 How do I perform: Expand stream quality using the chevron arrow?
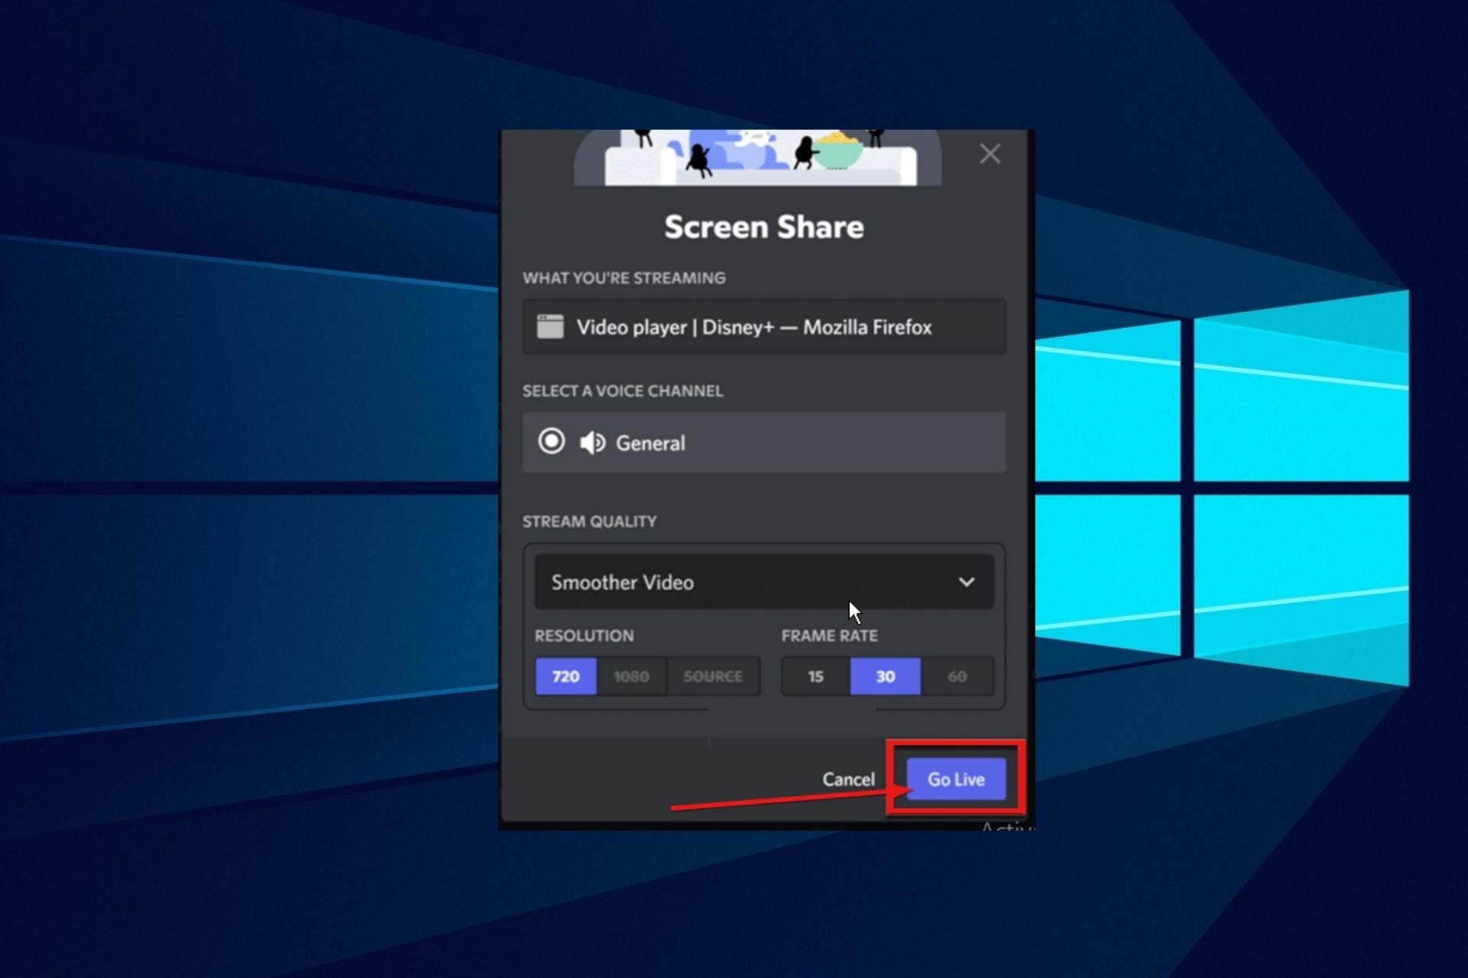point(966,582)
